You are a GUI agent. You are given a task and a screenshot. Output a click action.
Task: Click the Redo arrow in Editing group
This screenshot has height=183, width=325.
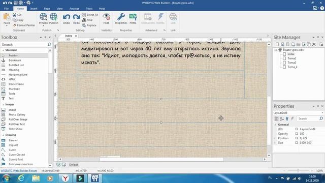tap(76, 17)
